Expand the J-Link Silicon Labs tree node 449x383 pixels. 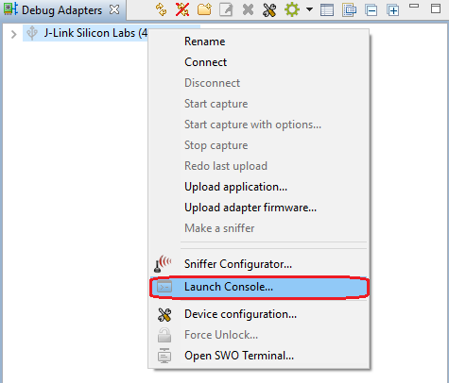coord(13,34)
